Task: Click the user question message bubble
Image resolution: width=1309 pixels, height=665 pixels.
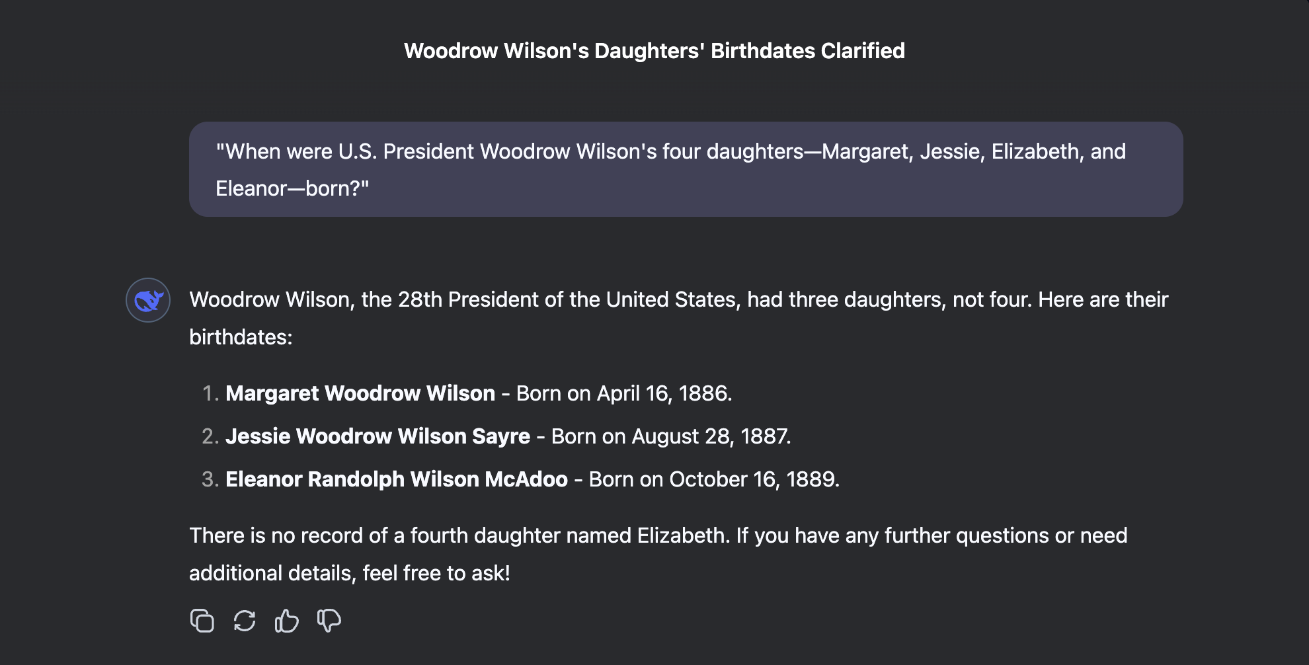Action: coord(686,169)
